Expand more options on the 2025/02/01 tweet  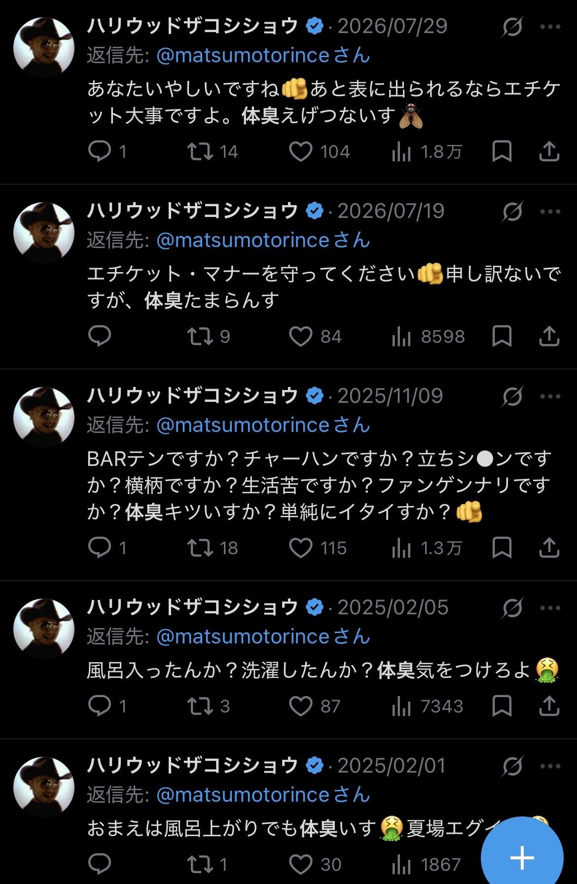[x=550, y=766]
